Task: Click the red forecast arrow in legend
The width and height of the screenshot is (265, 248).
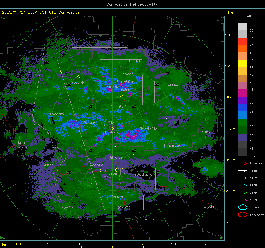Action: 243,163
